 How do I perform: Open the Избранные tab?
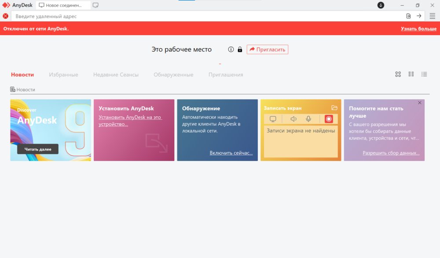coord(63,75)
